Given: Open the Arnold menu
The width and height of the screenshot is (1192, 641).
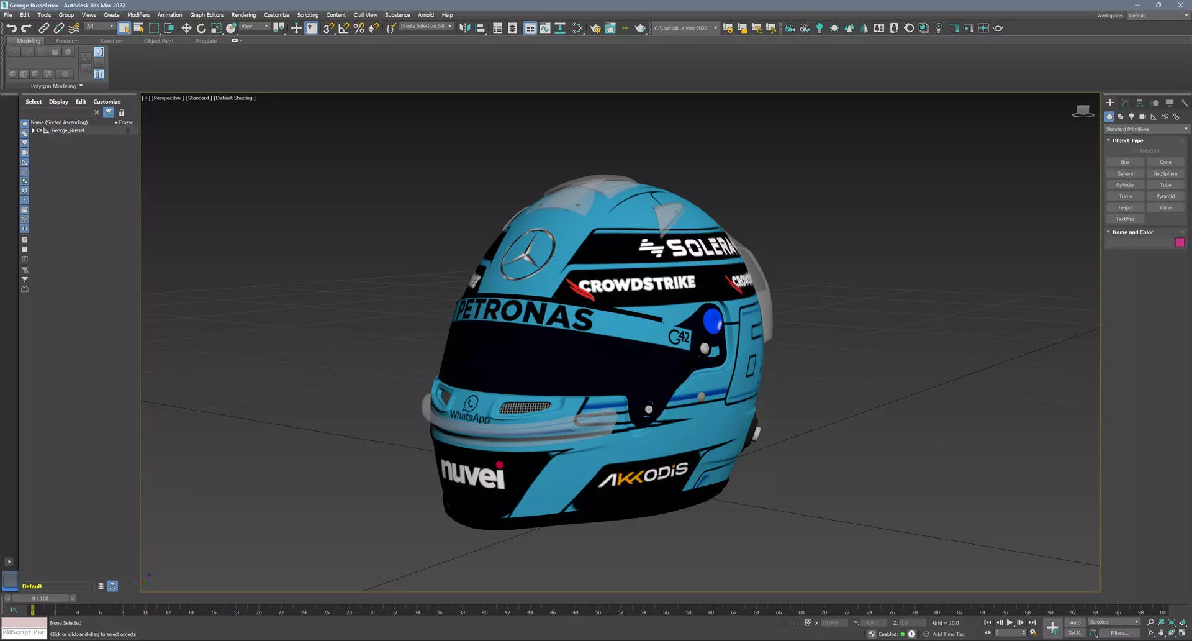Looking at the screenshot, I should (x=426, y=15).
